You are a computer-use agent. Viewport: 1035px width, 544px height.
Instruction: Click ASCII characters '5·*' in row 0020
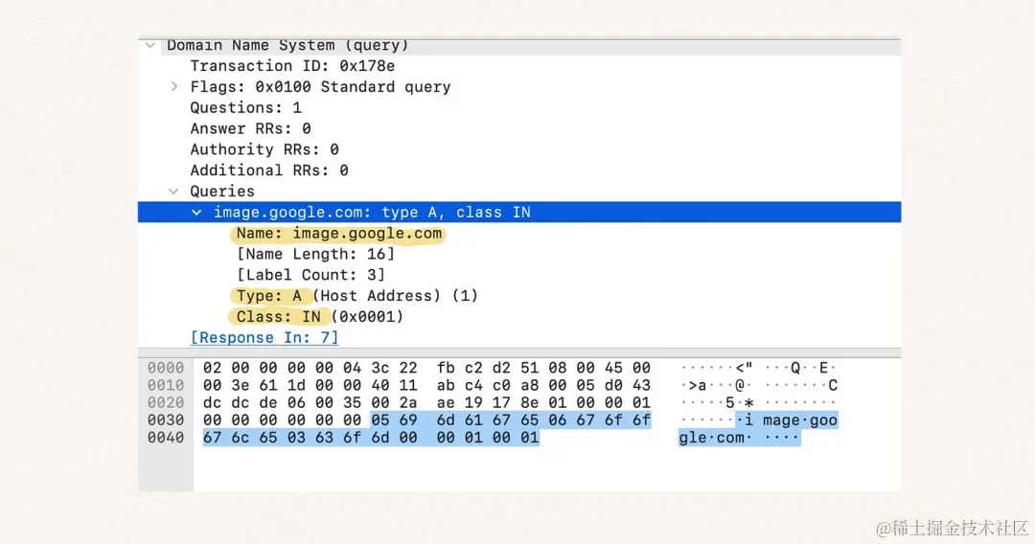click(x=739, y=403)
